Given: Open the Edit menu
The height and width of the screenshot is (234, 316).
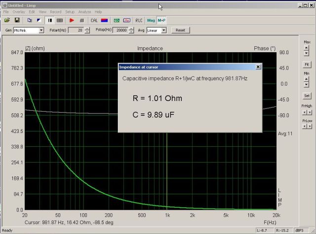Looking at the screenshot, I should [x=32, y=12].
